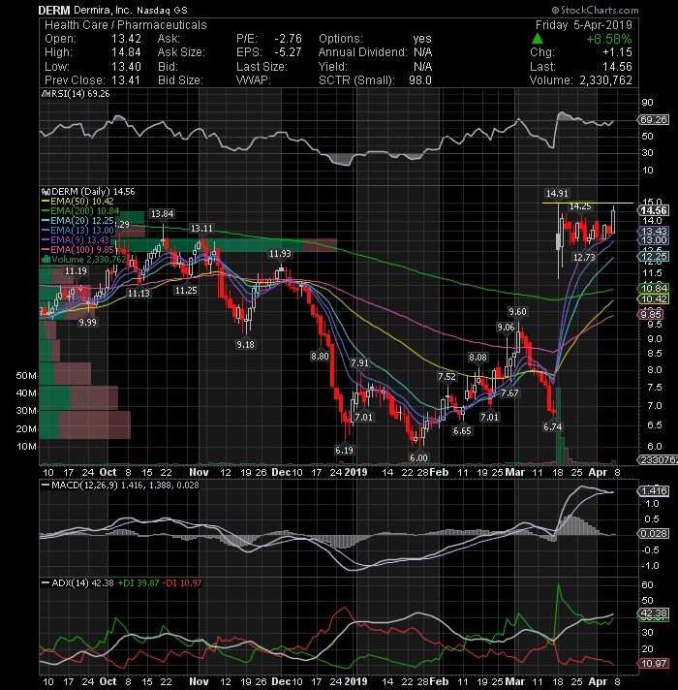Click the 7.52 price label
Viewport: 678px width, 690px height.
coord(447,376)
